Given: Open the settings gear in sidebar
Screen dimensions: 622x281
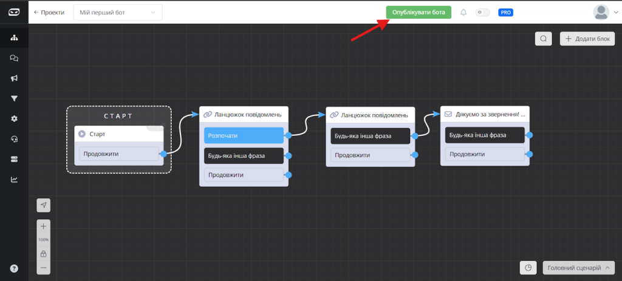Looking at the screenshot, I should (14, 118).
